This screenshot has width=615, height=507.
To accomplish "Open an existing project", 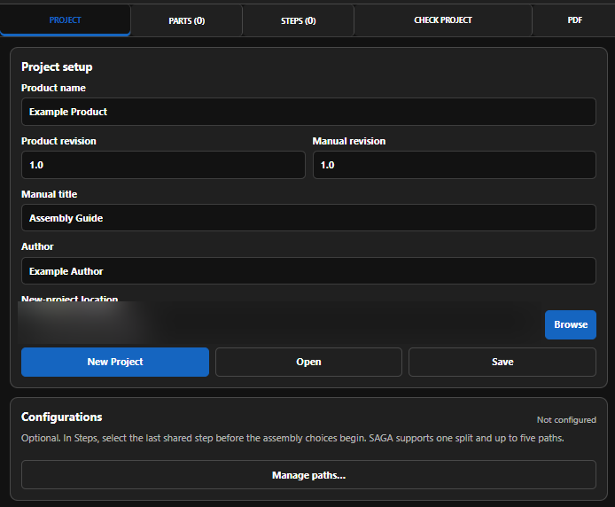I will pos(308,362).
